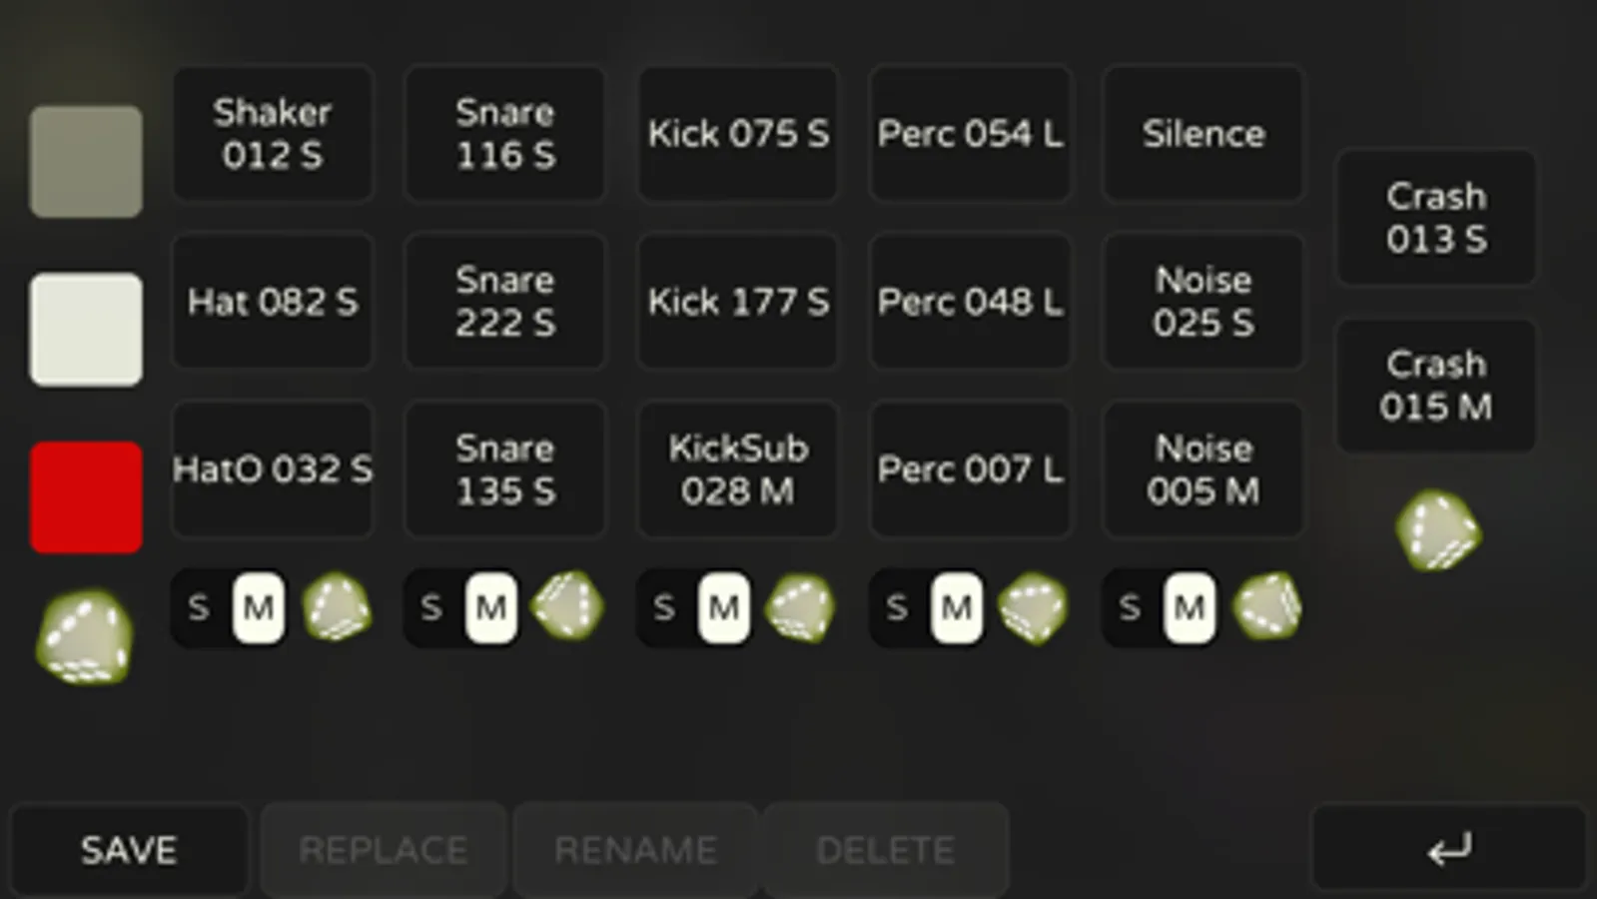Randomize the Snare column with its dice
The width and height of the screenshot is (1597, 899).
pos(568,606)
